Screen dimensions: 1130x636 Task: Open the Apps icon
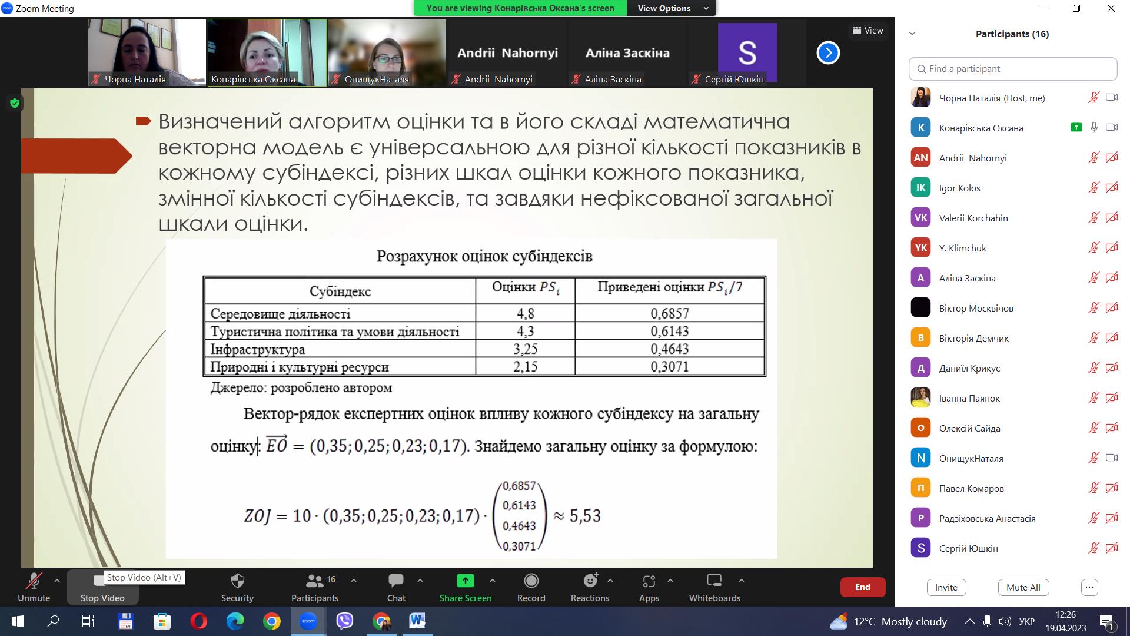tap(649, 581)
